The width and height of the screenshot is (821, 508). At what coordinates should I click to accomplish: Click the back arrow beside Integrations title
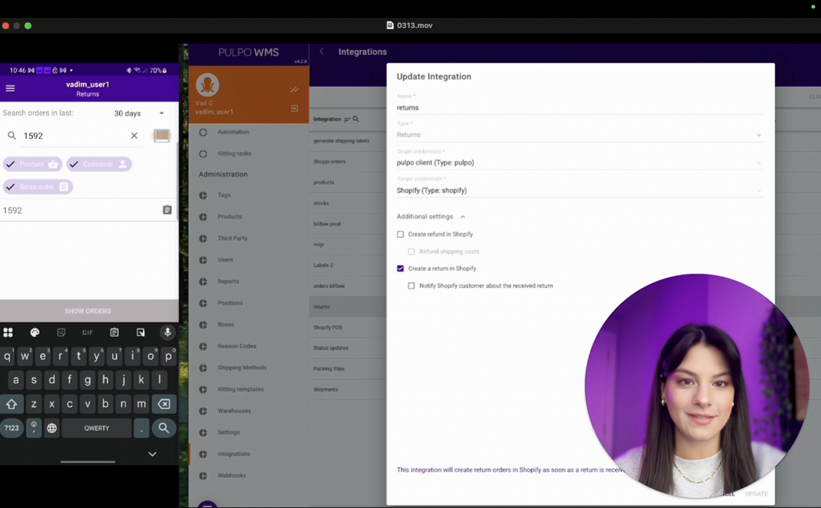click(x=322, y=52)
